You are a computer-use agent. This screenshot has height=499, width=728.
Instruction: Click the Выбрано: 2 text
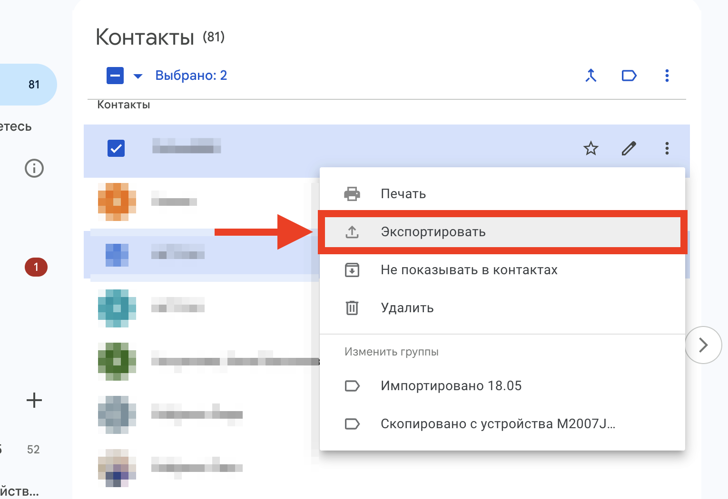191,75
